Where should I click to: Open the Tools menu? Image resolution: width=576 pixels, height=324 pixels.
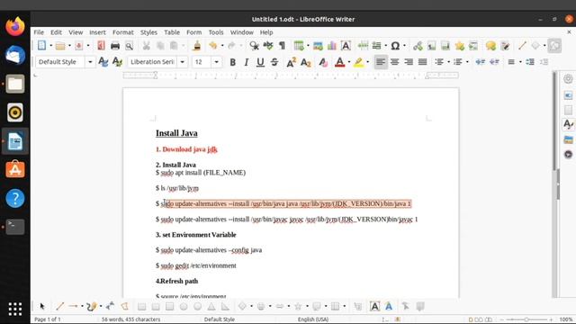coord(216,32)
